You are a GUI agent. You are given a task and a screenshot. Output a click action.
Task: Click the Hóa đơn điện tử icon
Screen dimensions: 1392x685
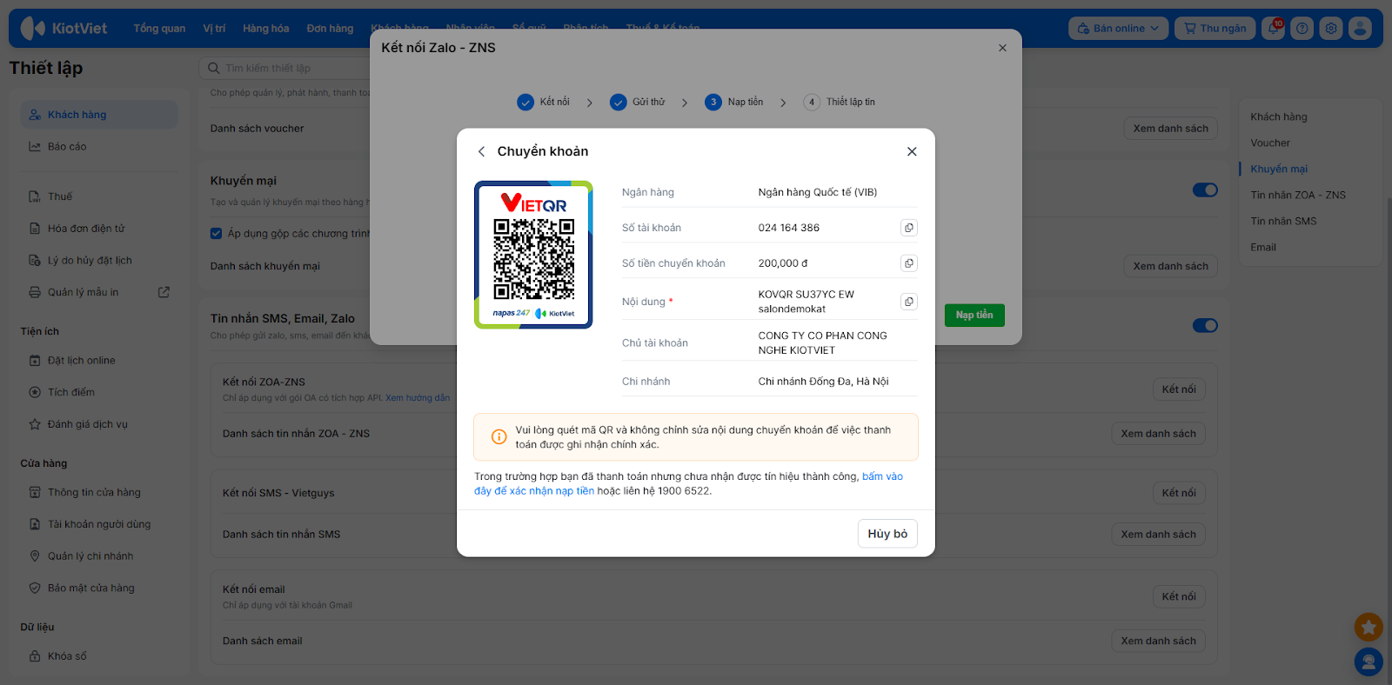click(x=35, y=229)
